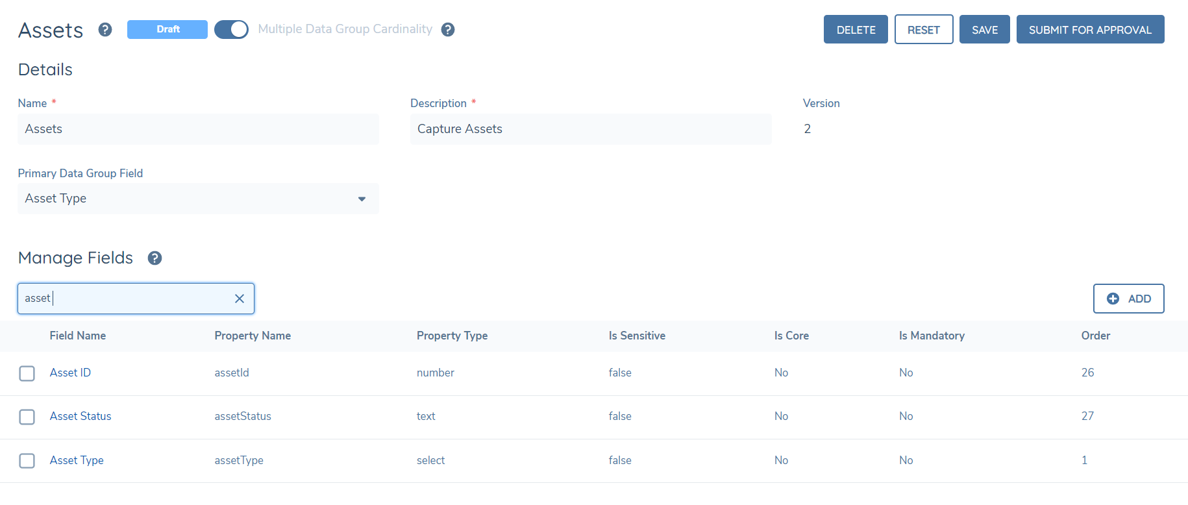The image size is (1188, 505).
Task: Open the Asset Status field link
Action: pos(80,416)
